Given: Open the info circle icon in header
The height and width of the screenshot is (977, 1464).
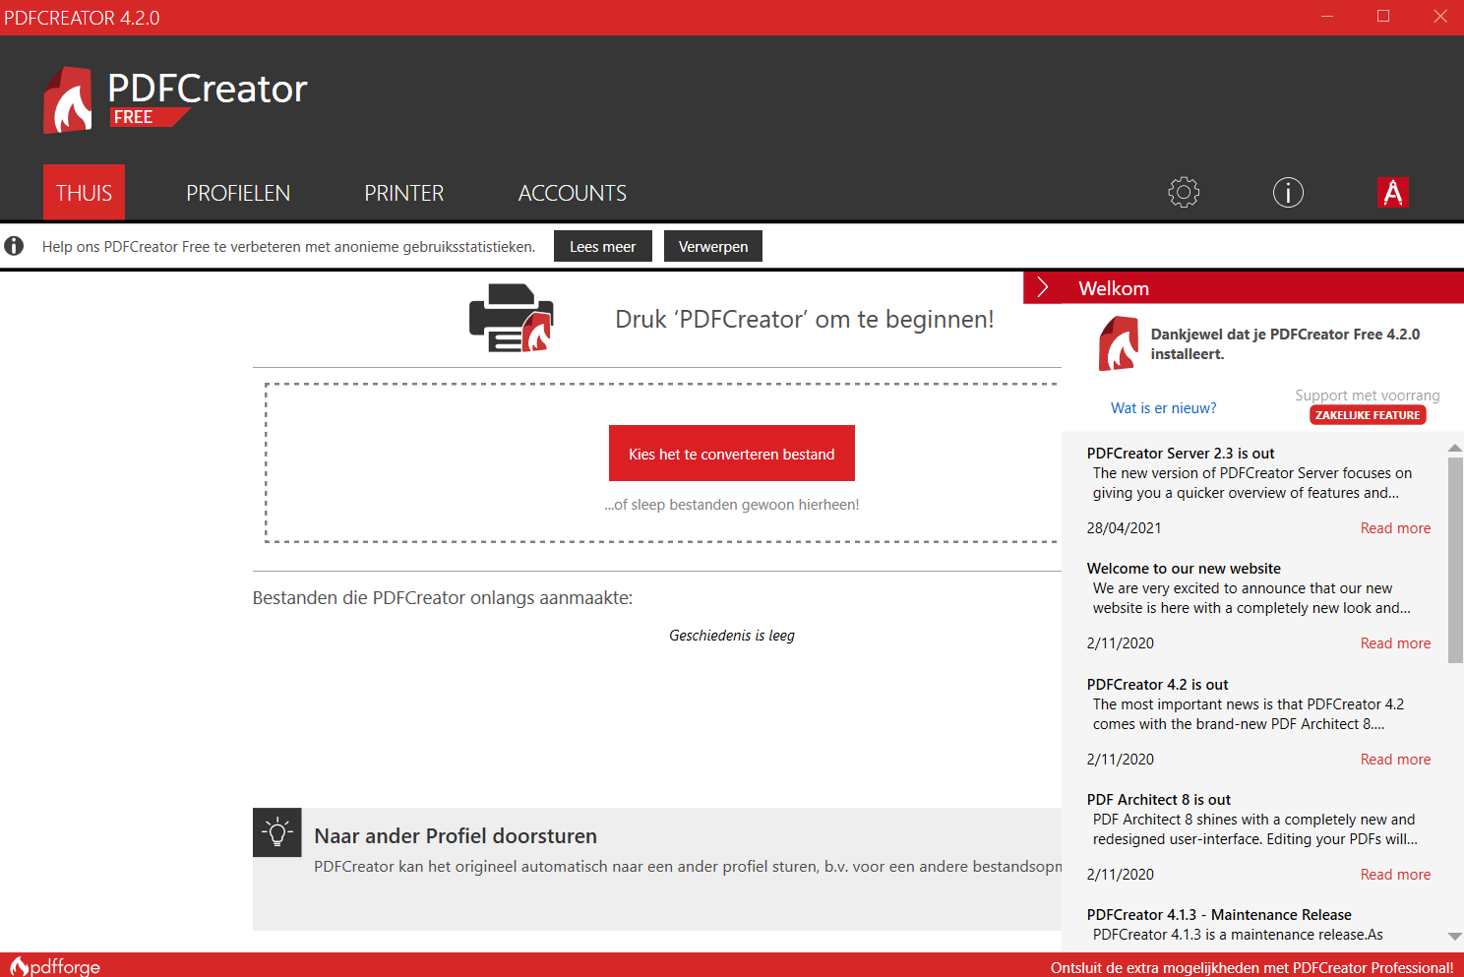Looking at the screenshot, I should click(1288, 193).
